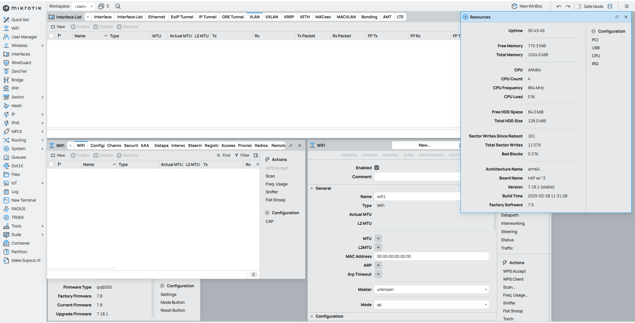Click the redo arrow icon
Image resolution: width=635 pixels, height=323 pixels.
(568, 6)
